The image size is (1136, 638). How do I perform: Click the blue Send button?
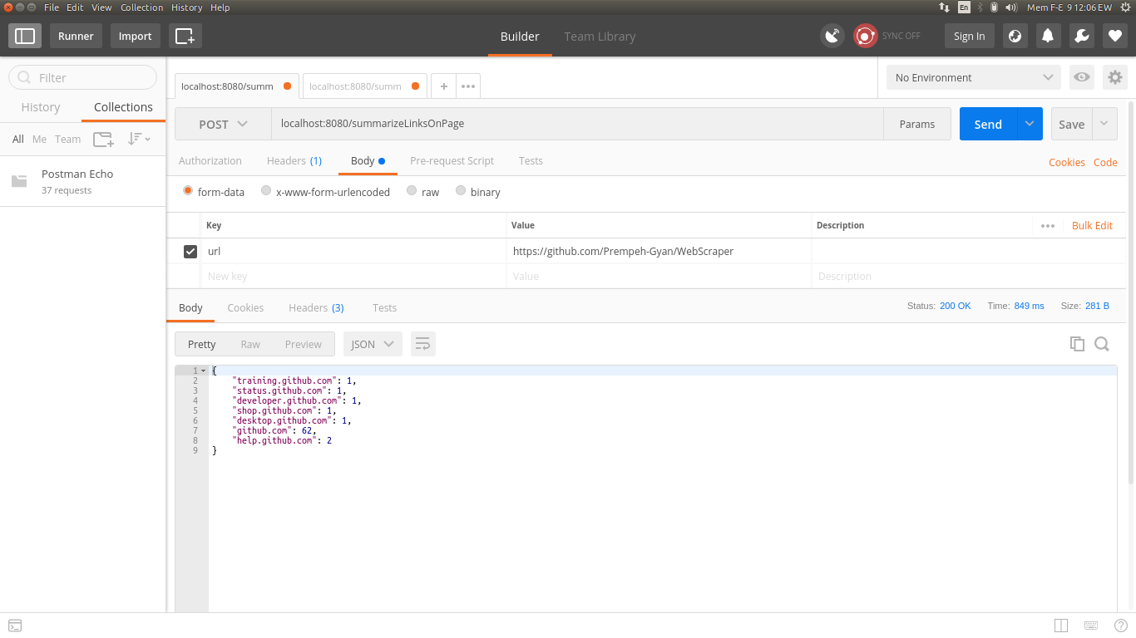coord(988,124)
